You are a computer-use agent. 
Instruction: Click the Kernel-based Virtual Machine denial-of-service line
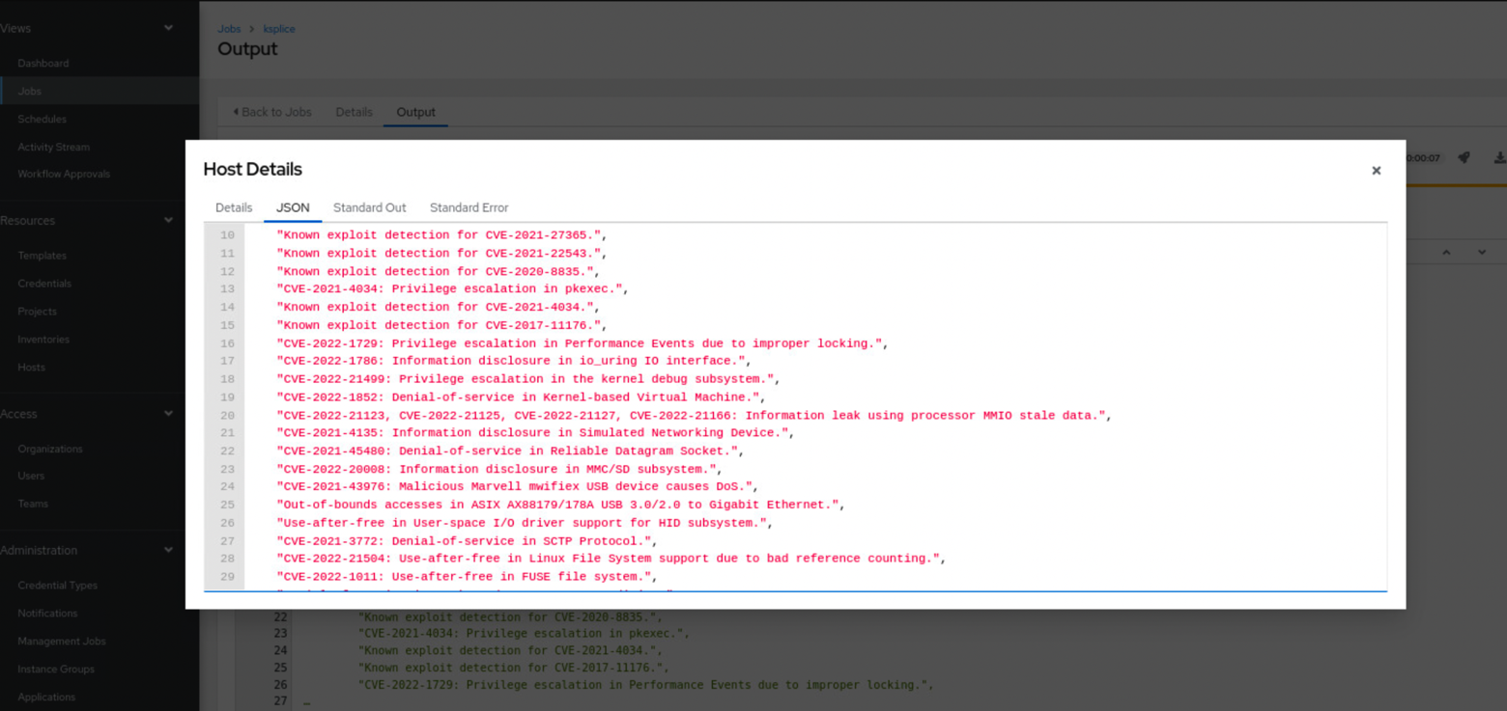(x=521, y=397)
